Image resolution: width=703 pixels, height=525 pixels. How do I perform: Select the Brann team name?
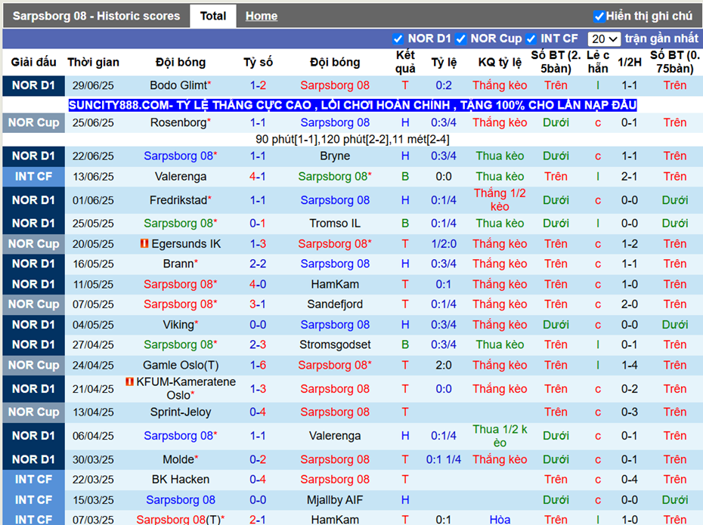click(x=178, y=264)
